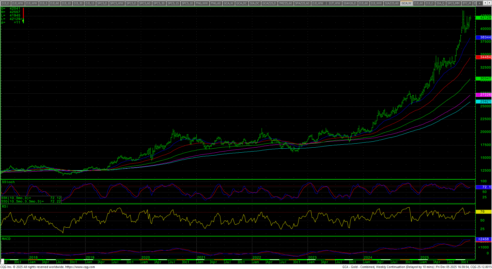Click the green last price marker 42129
The image size is (492, 269).
tap(483, 18)
